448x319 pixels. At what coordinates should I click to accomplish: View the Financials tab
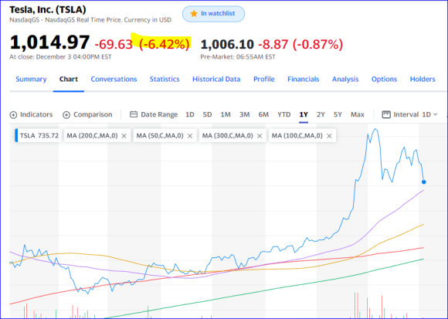pyautogui.click(x=303, y=79)
